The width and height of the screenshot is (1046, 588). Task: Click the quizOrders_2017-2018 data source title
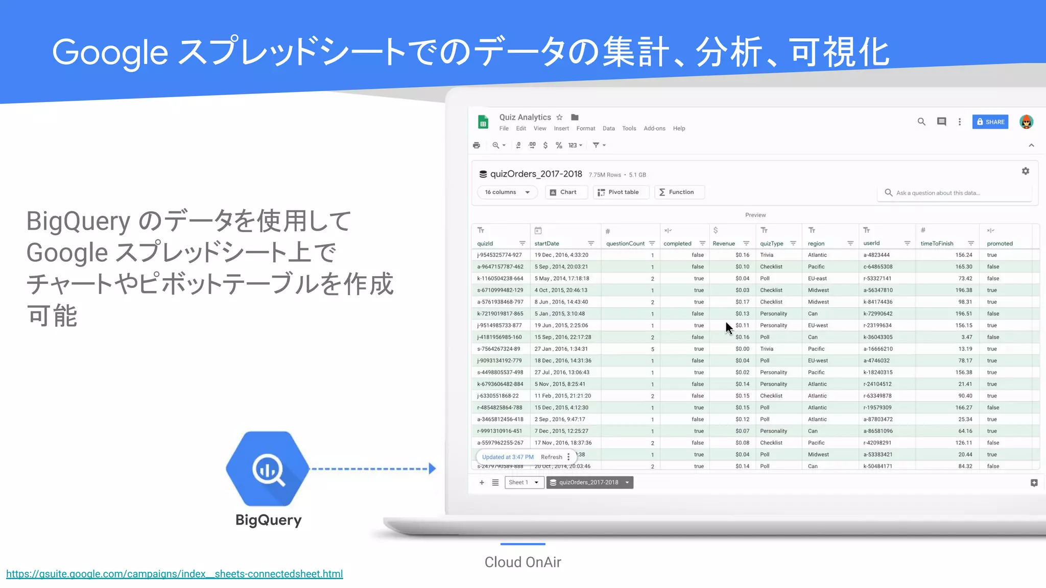click(536, 174)
